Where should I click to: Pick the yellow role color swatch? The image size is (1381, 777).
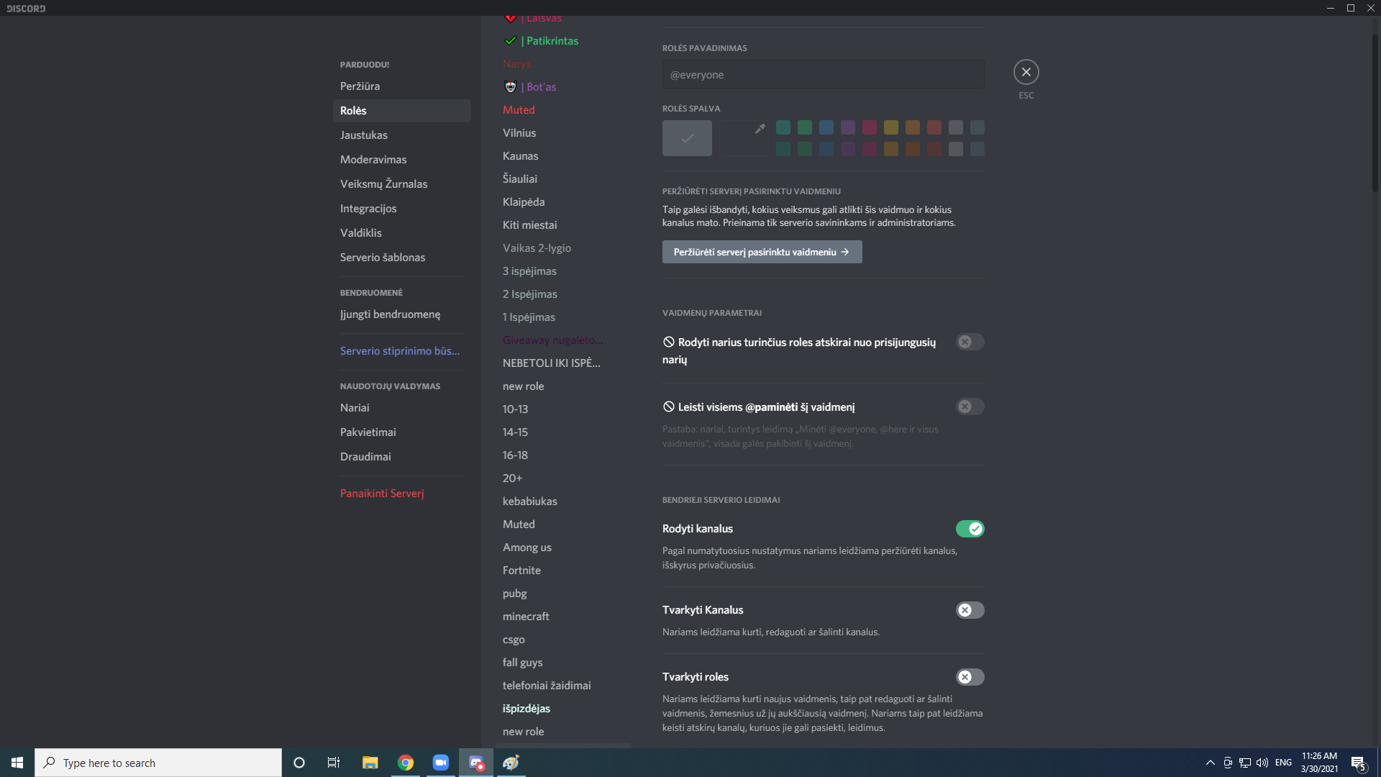pyautogui.click(x=890, y=128)
